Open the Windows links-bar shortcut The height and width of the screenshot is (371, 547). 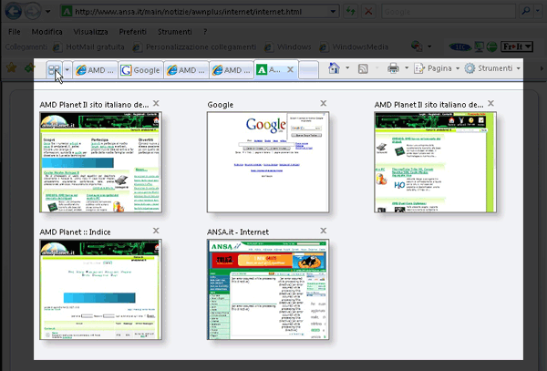[x=288, y=46]
